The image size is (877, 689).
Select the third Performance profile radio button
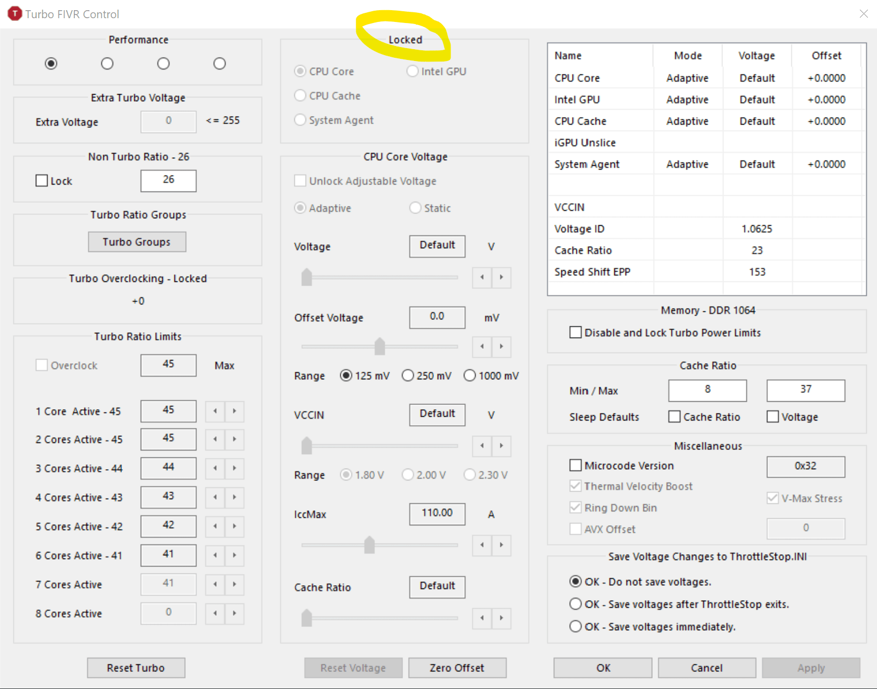pyautogui.click(x=163, y=64)
